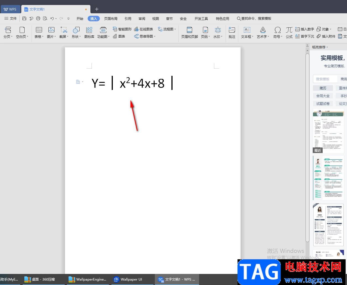Image resolution: width=347 pixels, height=285 pixels.
Task: Click the WordArt (艺术字) icon
Action: click(x=263, y=30)
